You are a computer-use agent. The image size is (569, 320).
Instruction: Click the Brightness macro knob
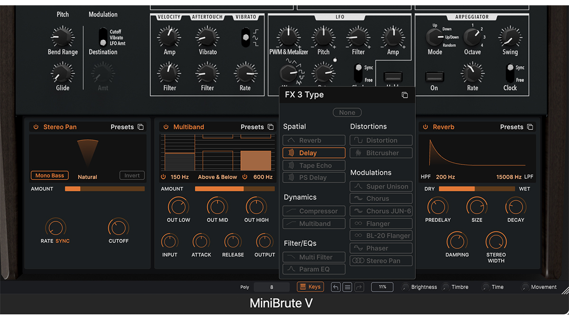point(405,287)
